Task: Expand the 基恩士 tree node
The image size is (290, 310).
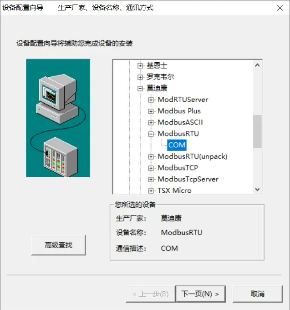Action: coord(140,66)
